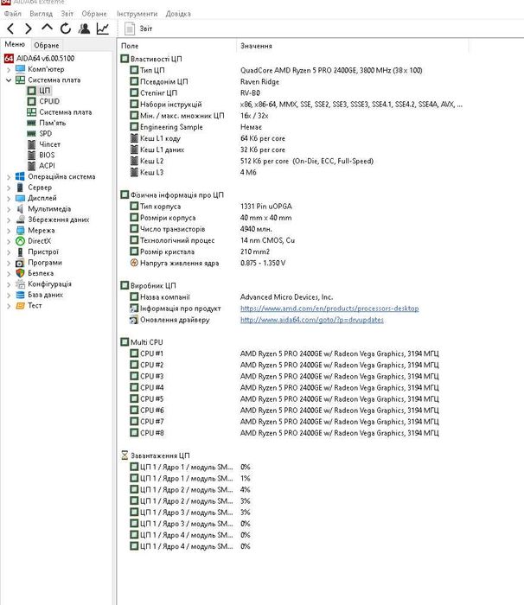The height and width of the screenshot is (605, 524).
Task: Open the Довідка menu
Action: tap(178, 14)
